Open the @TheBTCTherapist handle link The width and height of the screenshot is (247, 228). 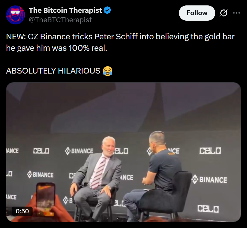tap(60, 20)
